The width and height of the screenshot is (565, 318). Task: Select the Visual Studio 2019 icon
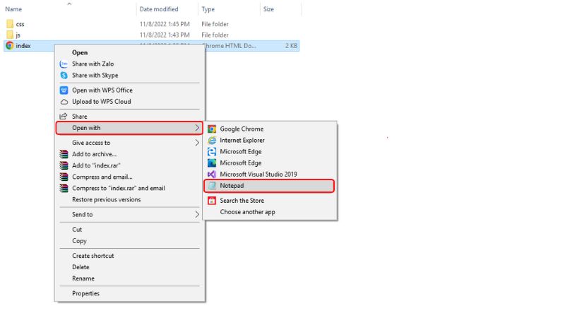coord(212,174)
